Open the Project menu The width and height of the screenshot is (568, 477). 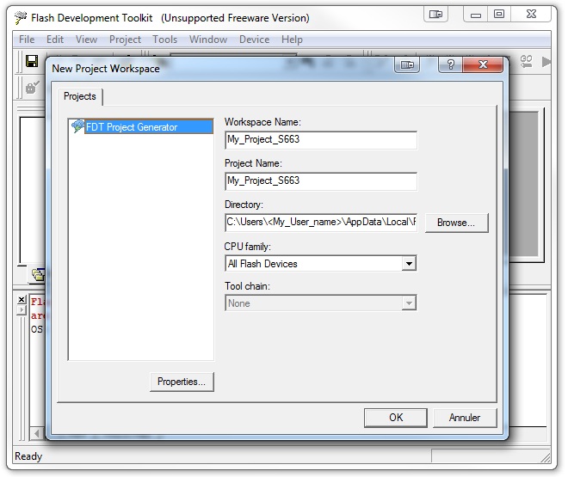point(125,39)
